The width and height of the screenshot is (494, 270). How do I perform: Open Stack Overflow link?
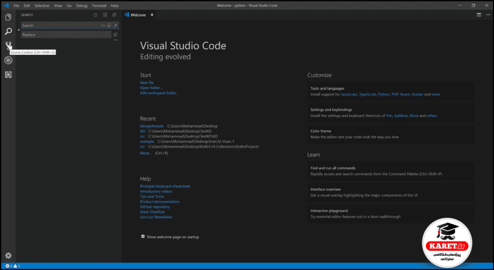pos(152,212)
